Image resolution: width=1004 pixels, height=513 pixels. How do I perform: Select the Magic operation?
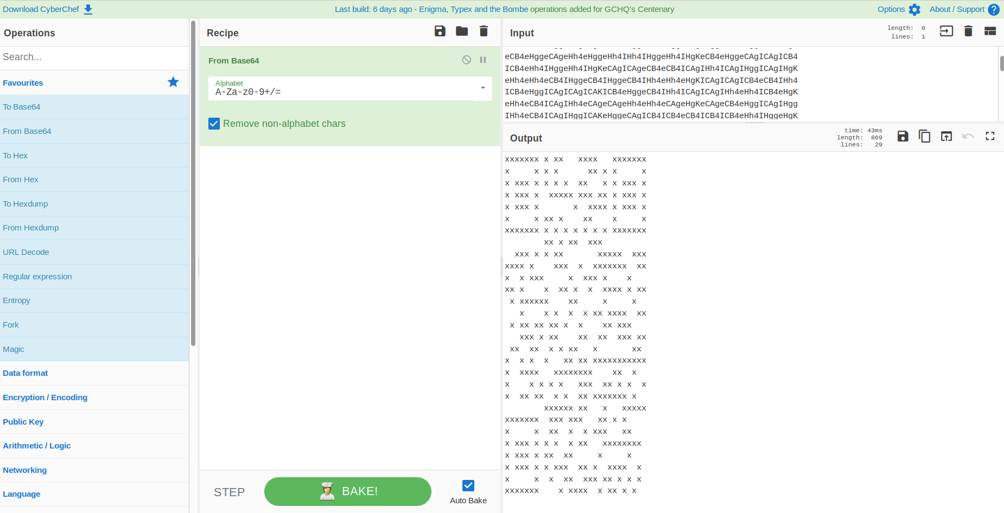click(x=14, y=349)
